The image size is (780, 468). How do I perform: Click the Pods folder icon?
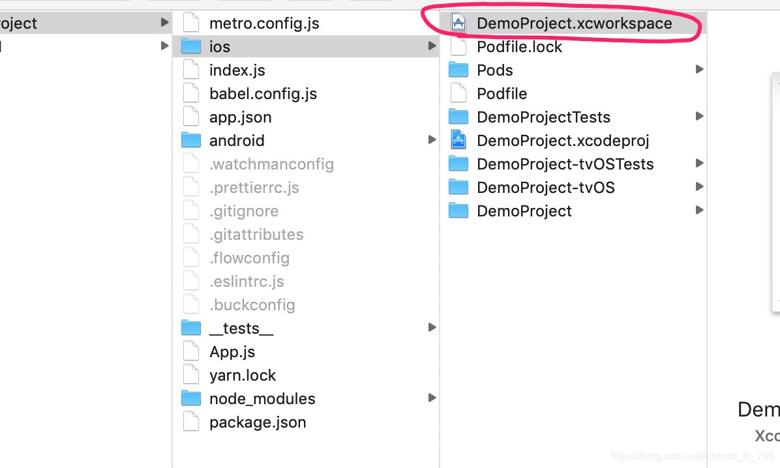pyautogui.click(x=458, y=70)
